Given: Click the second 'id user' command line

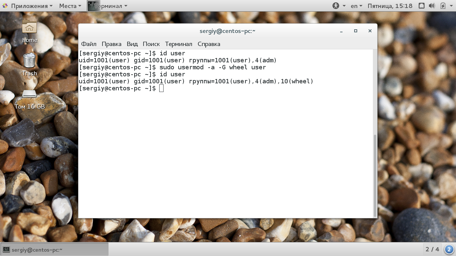Looking at the screenshot, I should click(132, 74).
